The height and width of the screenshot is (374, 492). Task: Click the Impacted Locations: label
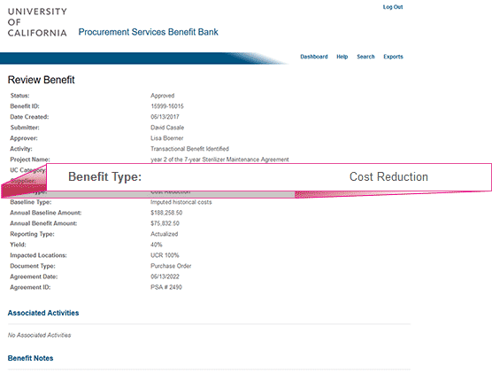(38, 255)
